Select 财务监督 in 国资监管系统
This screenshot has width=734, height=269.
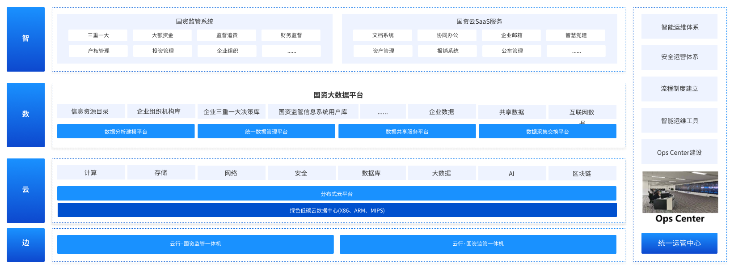pos(291,35)
